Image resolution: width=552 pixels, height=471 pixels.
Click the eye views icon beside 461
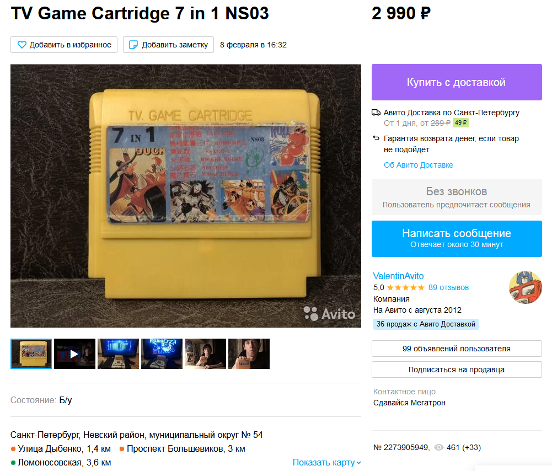[438, 447]
